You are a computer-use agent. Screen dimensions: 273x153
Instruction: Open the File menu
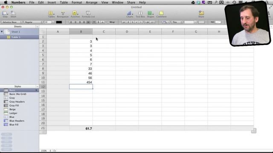click(32, 3)
